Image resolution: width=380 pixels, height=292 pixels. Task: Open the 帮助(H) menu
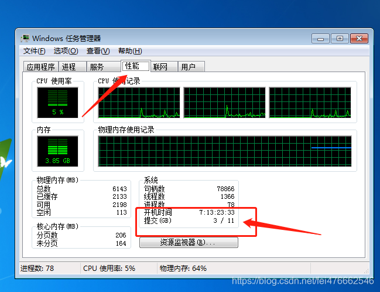pyautogui.click(x=130, y=51)
